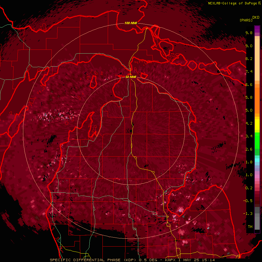Click the 50 NMI range ring label
Screen dimensions: 262x262
click(x=131, y=77)
